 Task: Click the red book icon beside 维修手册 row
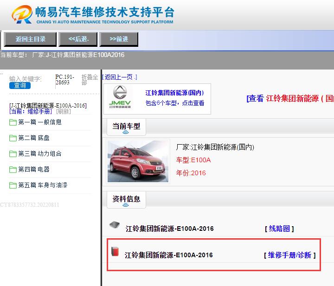[x=115, y=251]
